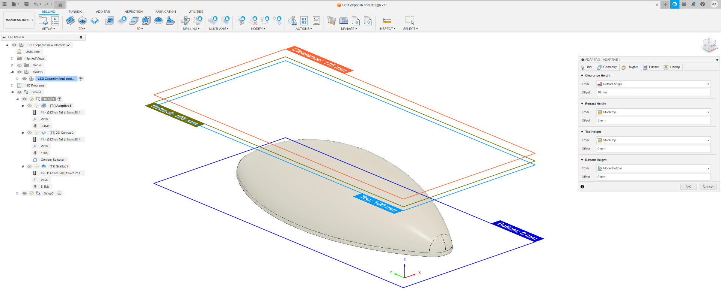Open the Tool Library icon
The height and width of the screenshot is (290, 721).
tap(331, 21)
